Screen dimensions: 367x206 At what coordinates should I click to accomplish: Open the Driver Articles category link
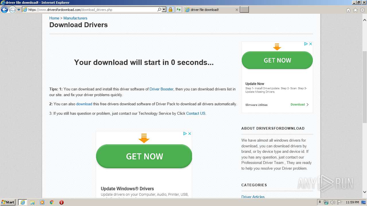point(253,197)
